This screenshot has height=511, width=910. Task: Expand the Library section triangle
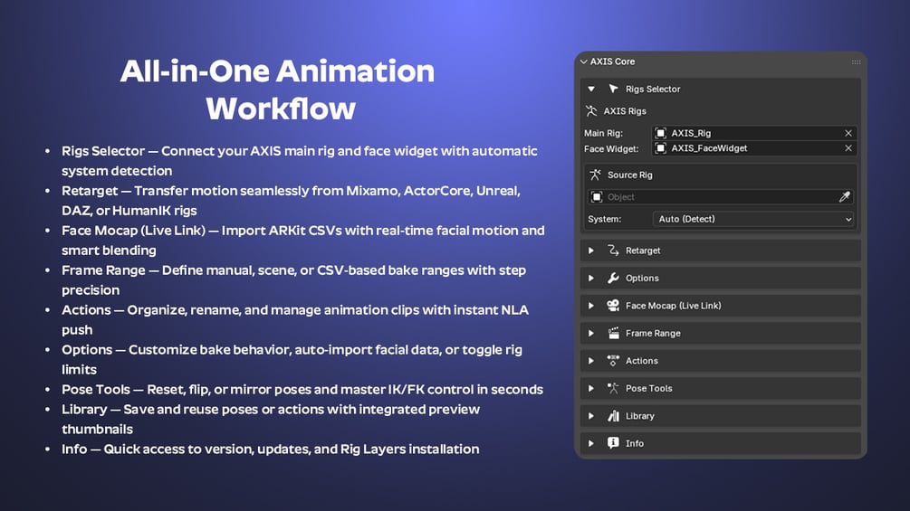[590, 416]
